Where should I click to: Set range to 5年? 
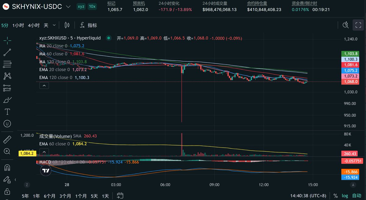click(26, 196)
